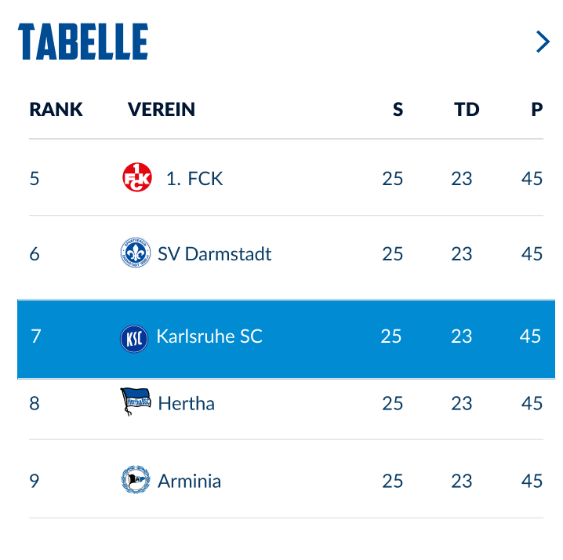Viewport: 563px width, 560px height.
Task: Click the SV Darmstadt fleur-de-lis crest
Action: 136,253
